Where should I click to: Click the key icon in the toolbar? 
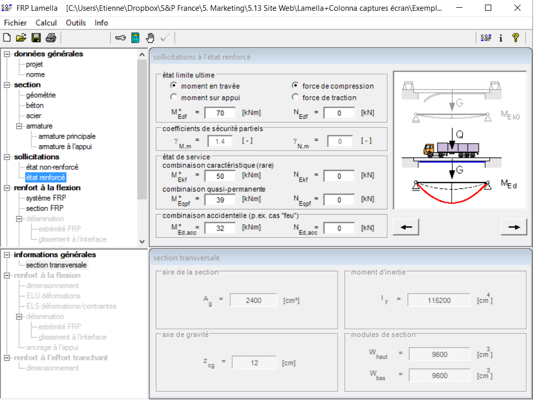[120, 38]
